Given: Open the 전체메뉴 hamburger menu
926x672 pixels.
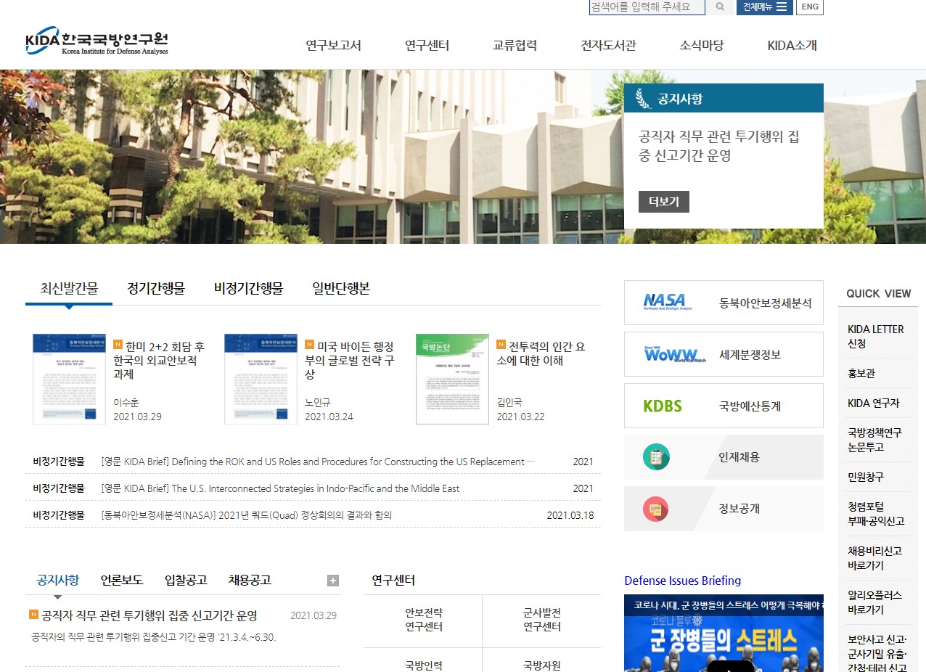Looking at the screenshot, I should tap(764, 7).
